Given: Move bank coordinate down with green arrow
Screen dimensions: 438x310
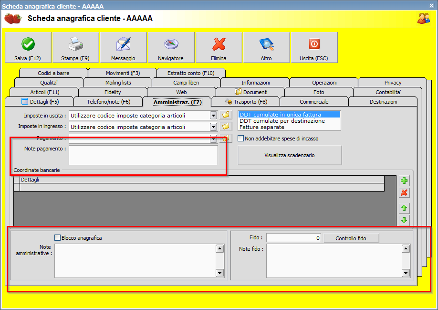Looking at the screenshot, I should click(404, 220).
